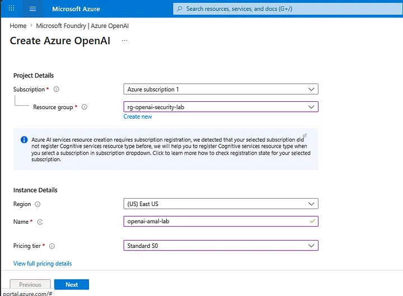Click the Instance Details heading

pos(35,190)
